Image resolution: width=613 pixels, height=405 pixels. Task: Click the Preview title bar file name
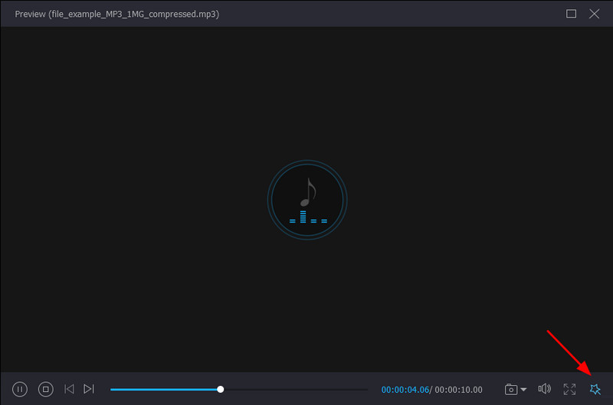coord(116,14)
